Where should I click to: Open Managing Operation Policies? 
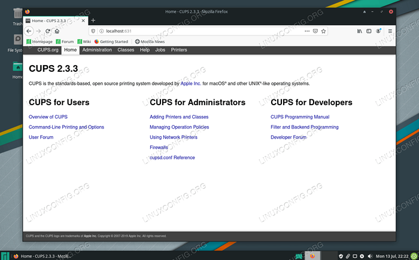(x=180, y=127)
